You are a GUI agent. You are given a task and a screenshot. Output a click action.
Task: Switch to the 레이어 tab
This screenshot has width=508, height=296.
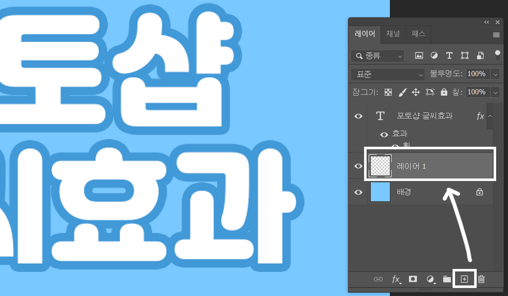click(365, 34)
